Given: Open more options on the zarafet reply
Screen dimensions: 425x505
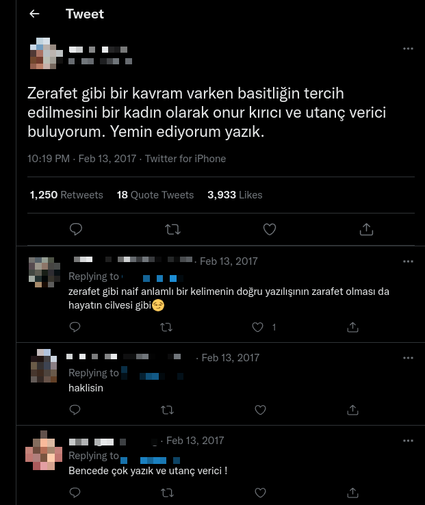Looking at the screenshot, I should tap(408, 261).
